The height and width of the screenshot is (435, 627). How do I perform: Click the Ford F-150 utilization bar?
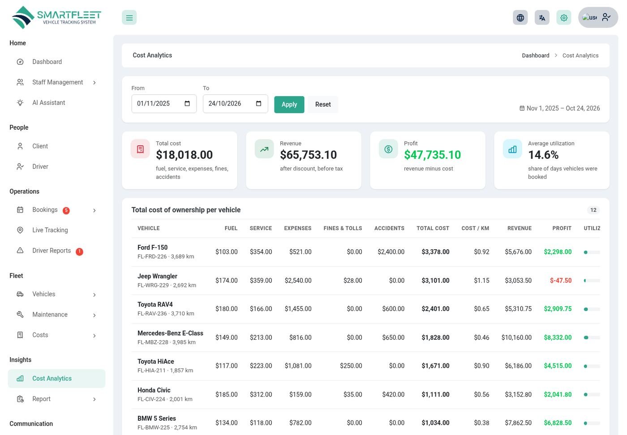point(592,252)
